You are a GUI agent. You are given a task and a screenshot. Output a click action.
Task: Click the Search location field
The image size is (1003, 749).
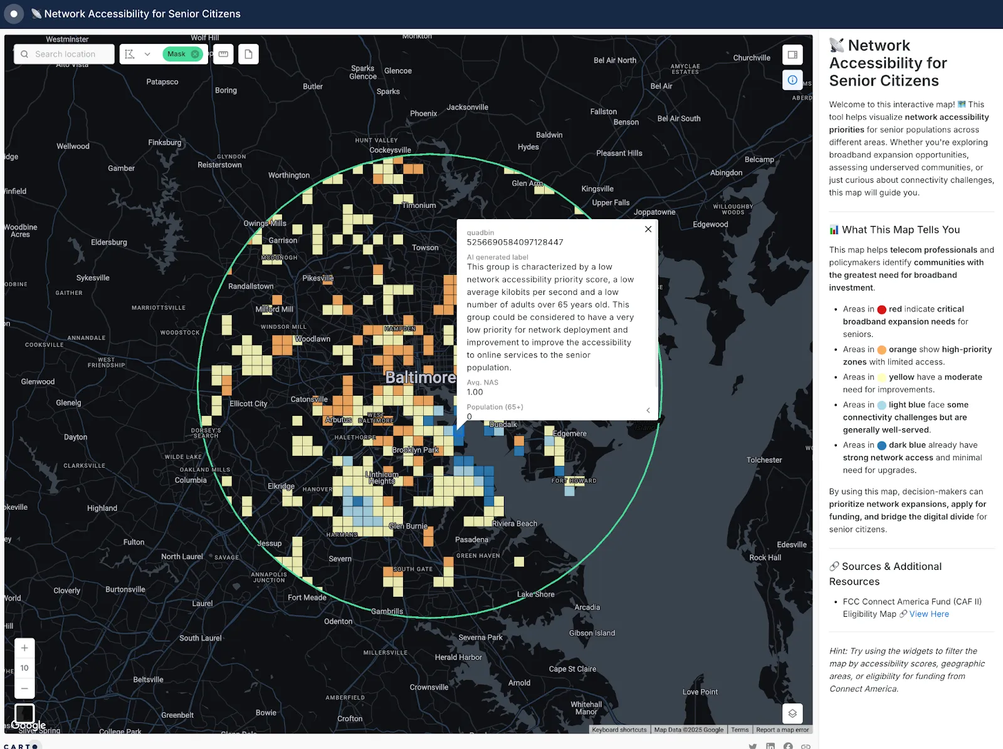pos(65,54)
